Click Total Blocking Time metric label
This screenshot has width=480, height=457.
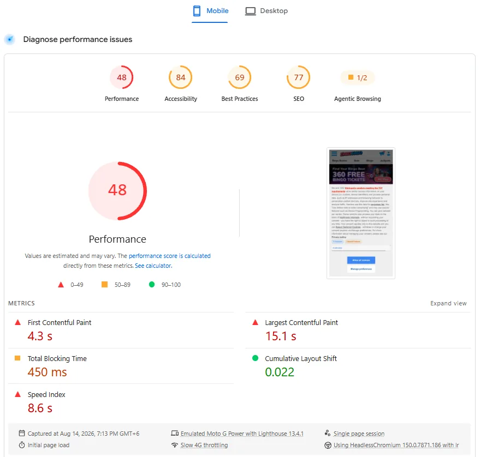pos(57,359)
